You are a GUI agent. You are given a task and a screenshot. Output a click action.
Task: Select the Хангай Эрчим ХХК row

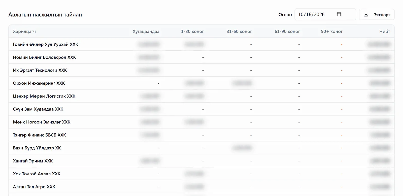pos(201,161)
